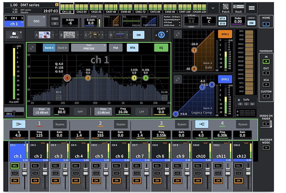Toggle the phase icon under +48V
The height and width of the screenshot is (193, 286).
(x=55, y=24)
